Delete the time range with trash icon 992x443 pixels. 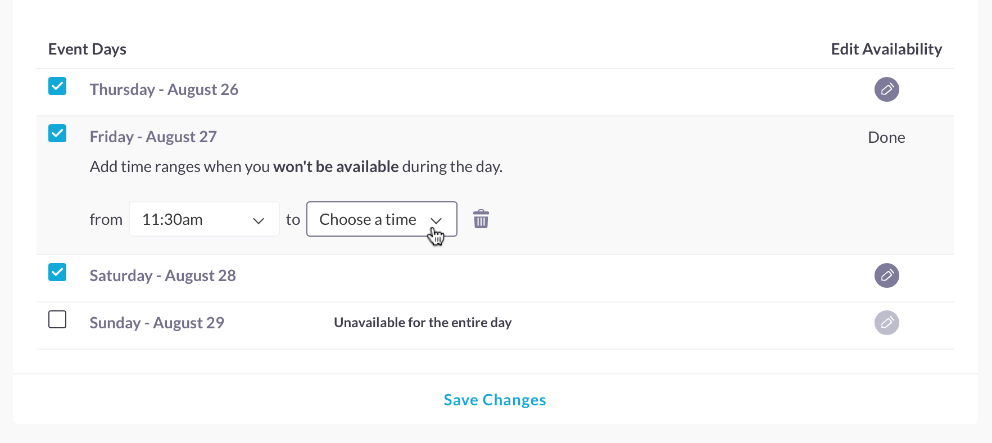coord(481,219)
